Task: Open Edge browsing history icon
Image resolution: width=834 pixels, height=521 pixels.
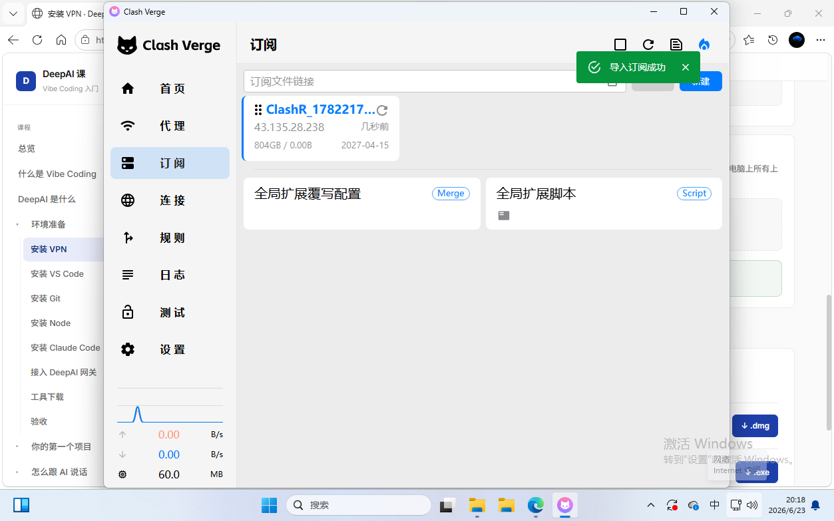Action: tap(773, 40)
